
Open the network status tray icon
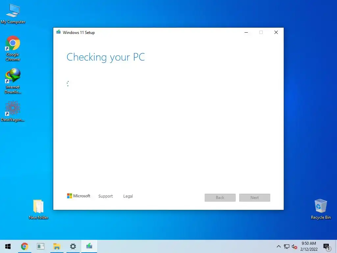[287, 246]
